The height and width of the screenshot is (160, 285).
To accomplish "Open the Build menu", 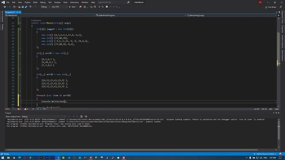I will [35, 2].
